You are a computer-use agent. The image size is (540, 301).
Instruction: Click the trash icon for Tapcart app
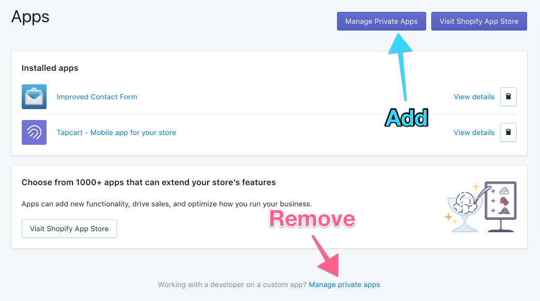coord(508,132)
